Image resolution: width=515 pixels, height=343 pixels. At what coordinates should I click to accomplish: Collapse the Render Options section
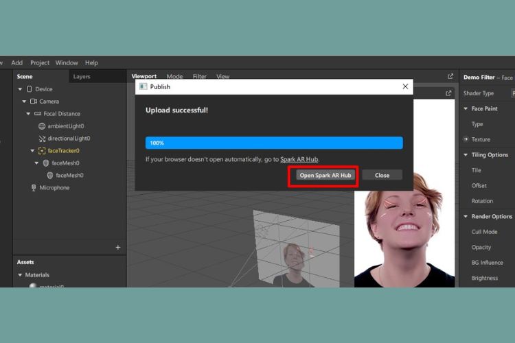tap(466, 216)
